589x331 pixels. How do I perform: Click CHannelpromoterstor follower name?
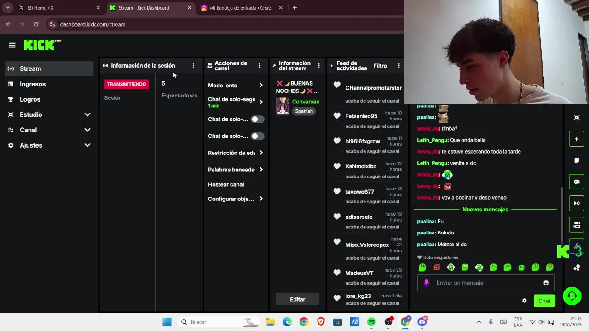click(x=374, y=88)
